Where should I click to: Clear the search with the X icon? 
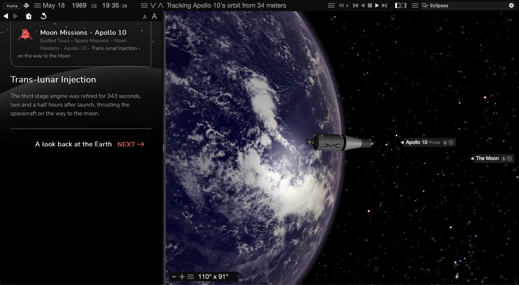[x=511, y=5]
